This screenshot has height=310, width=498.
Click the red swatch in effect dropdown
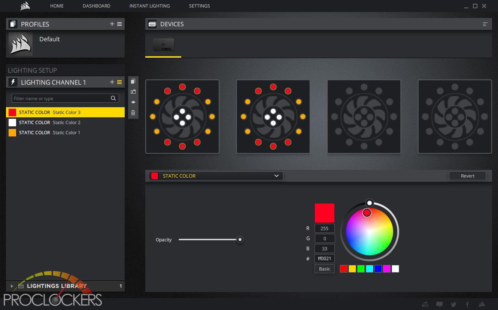pyautogui.click(x=155, y=176)
